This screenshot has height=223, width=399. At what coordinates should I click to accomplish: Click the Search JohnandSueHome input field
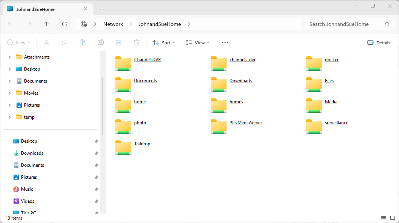pos(344,24)
